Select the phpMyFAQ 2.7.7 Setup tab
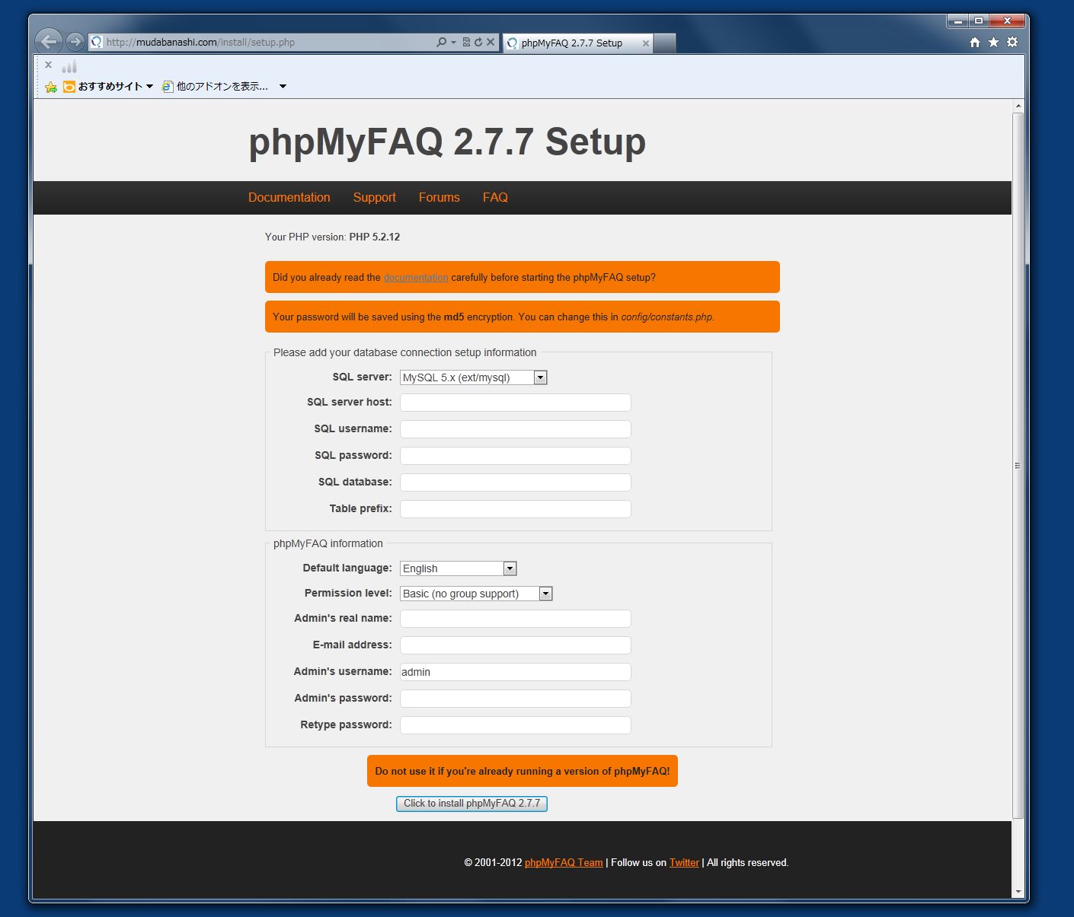 578,43
